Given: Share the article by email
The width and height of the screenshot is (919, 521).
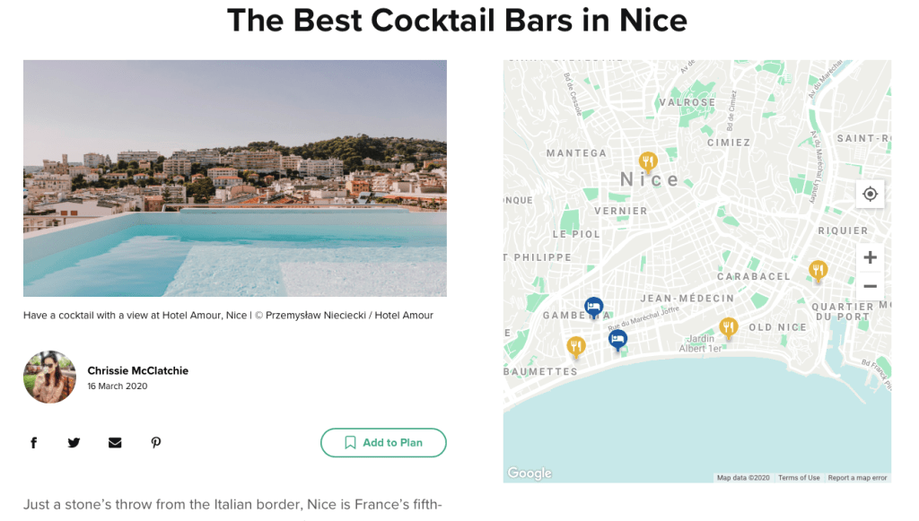Looking at the screenshot, I should pyautogui.click(x=115, y=442).
